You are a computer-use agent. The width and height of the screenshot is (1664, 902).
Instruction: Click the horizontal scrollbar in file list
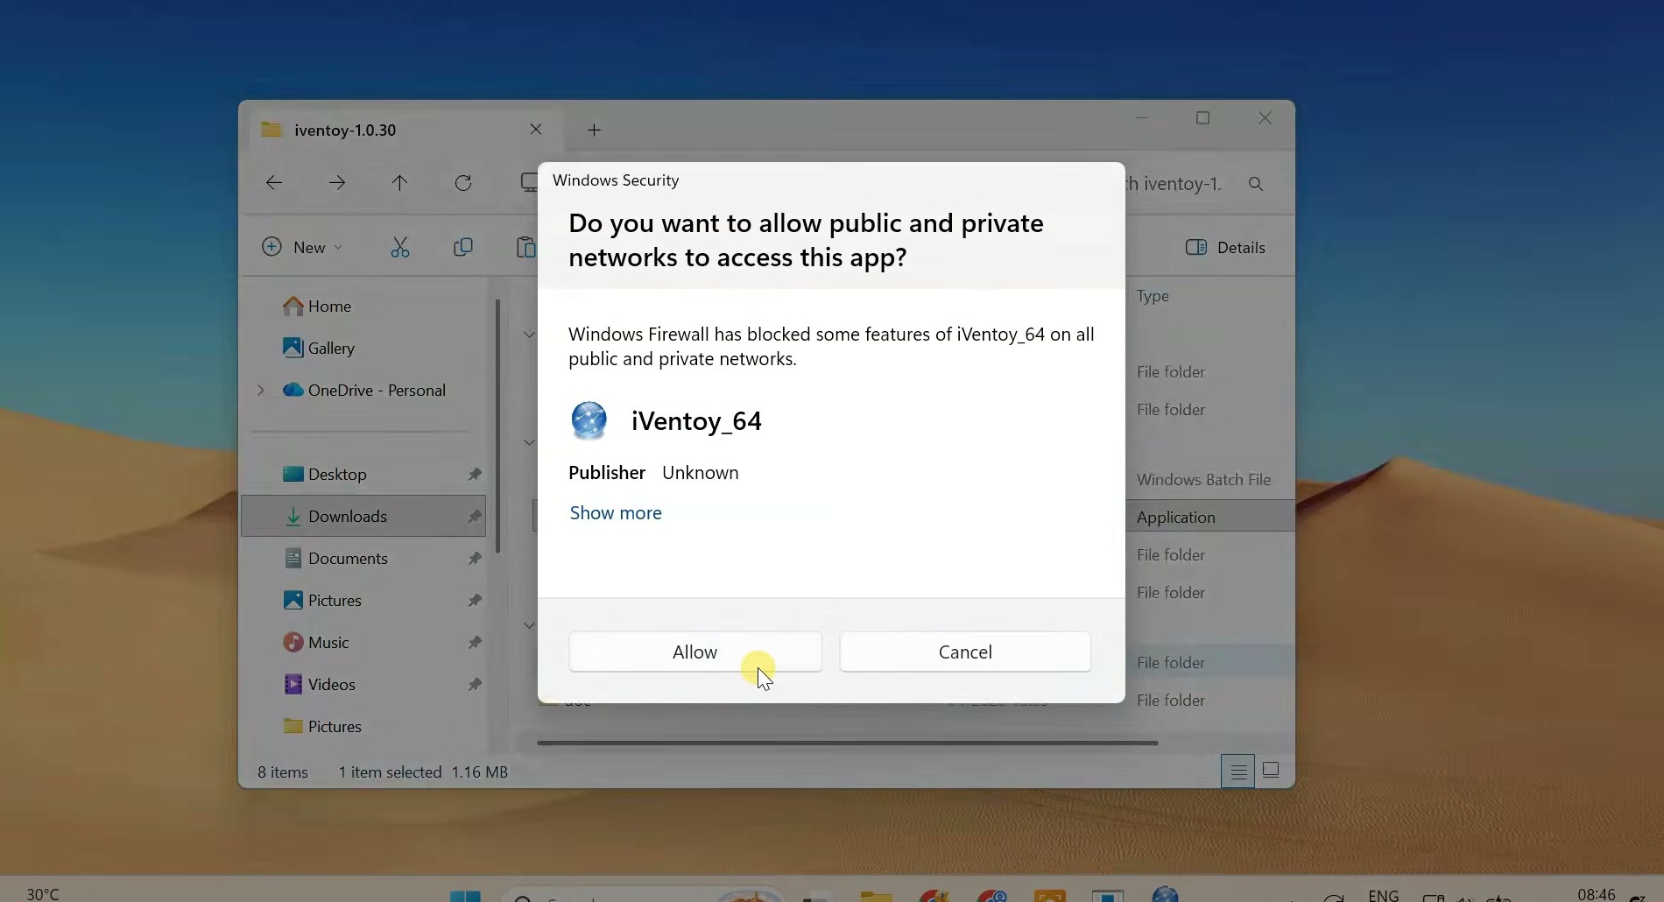point(848,743)
